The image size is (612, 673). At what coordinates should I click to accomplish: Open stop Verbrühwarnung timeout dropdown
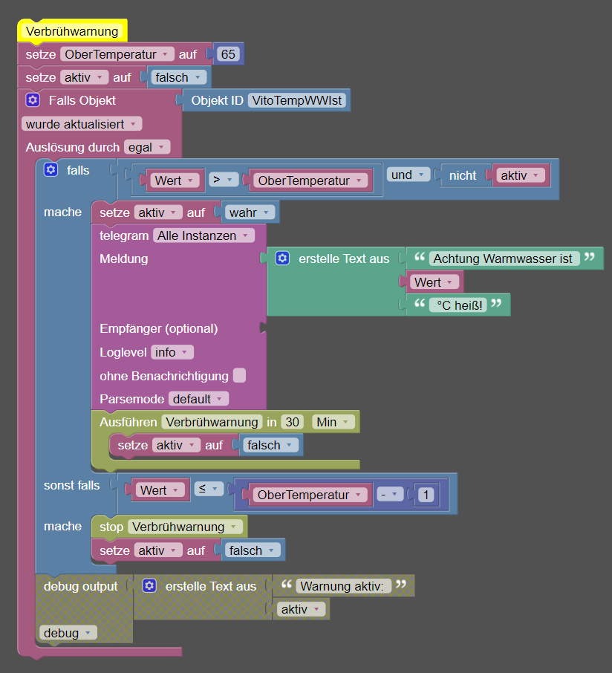(185, 527)
